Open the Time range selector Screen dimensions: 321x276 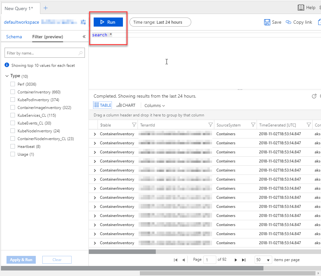coord(160,22)
